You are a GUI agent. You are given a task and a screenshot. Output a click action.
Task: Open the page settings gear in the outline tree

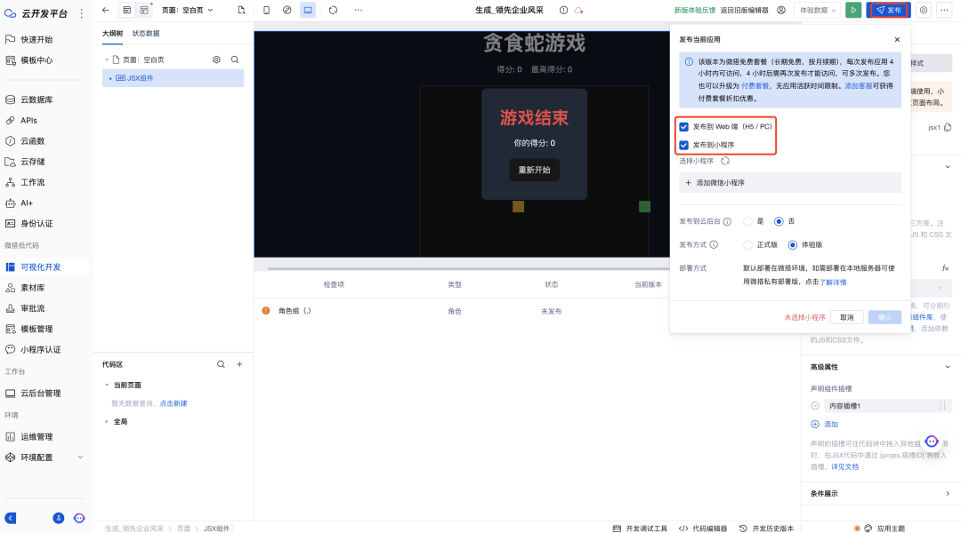[x=216, y=60]
